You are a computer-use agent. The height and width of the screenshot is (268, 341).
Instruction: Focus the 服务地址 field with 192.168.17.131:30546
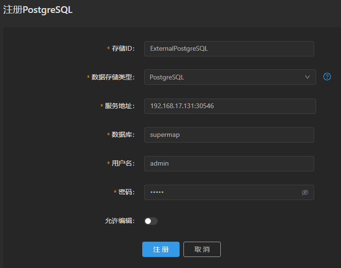coord(230,106)
